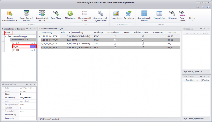Image resolution: width=212 pixels, height=122 pixels.
Task: Open Neues Geschoßmodell dropdown arrow
Action: (16, 21)
